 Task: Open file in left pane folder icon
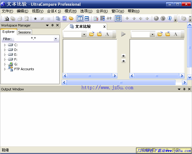pos(92,34)
